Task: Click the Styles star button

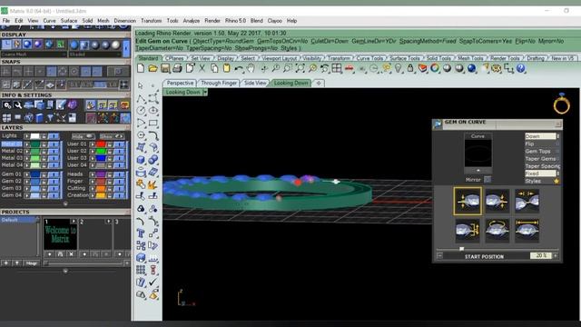Action: [x=556, y=181]
